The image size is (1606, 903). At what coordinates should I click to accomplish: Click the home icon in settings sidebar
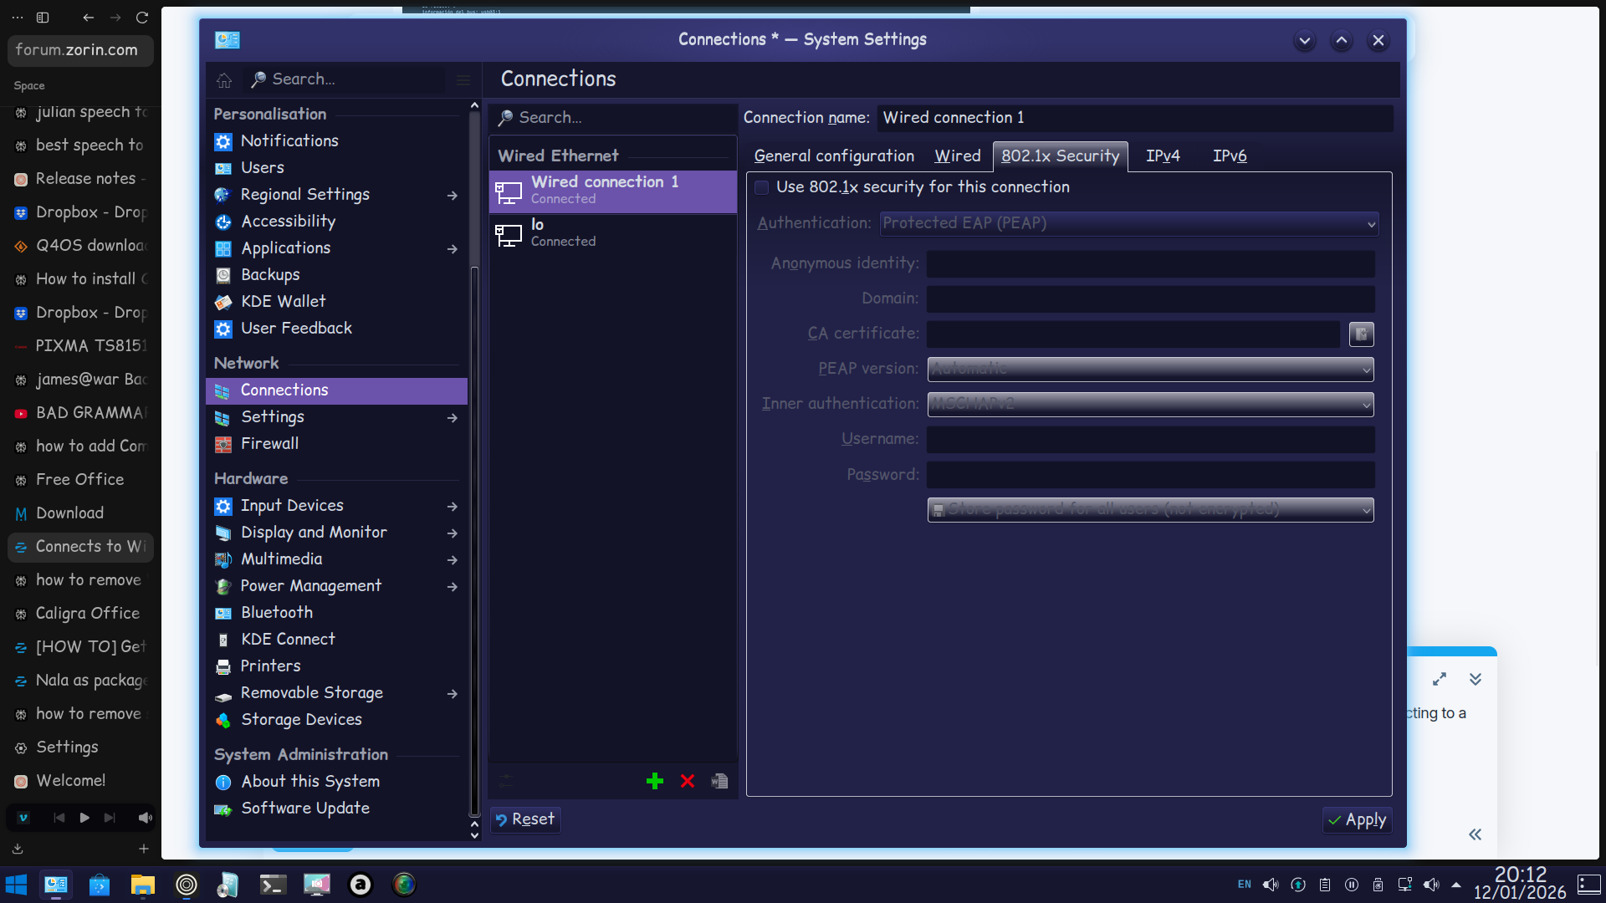[x=224, y=79]
